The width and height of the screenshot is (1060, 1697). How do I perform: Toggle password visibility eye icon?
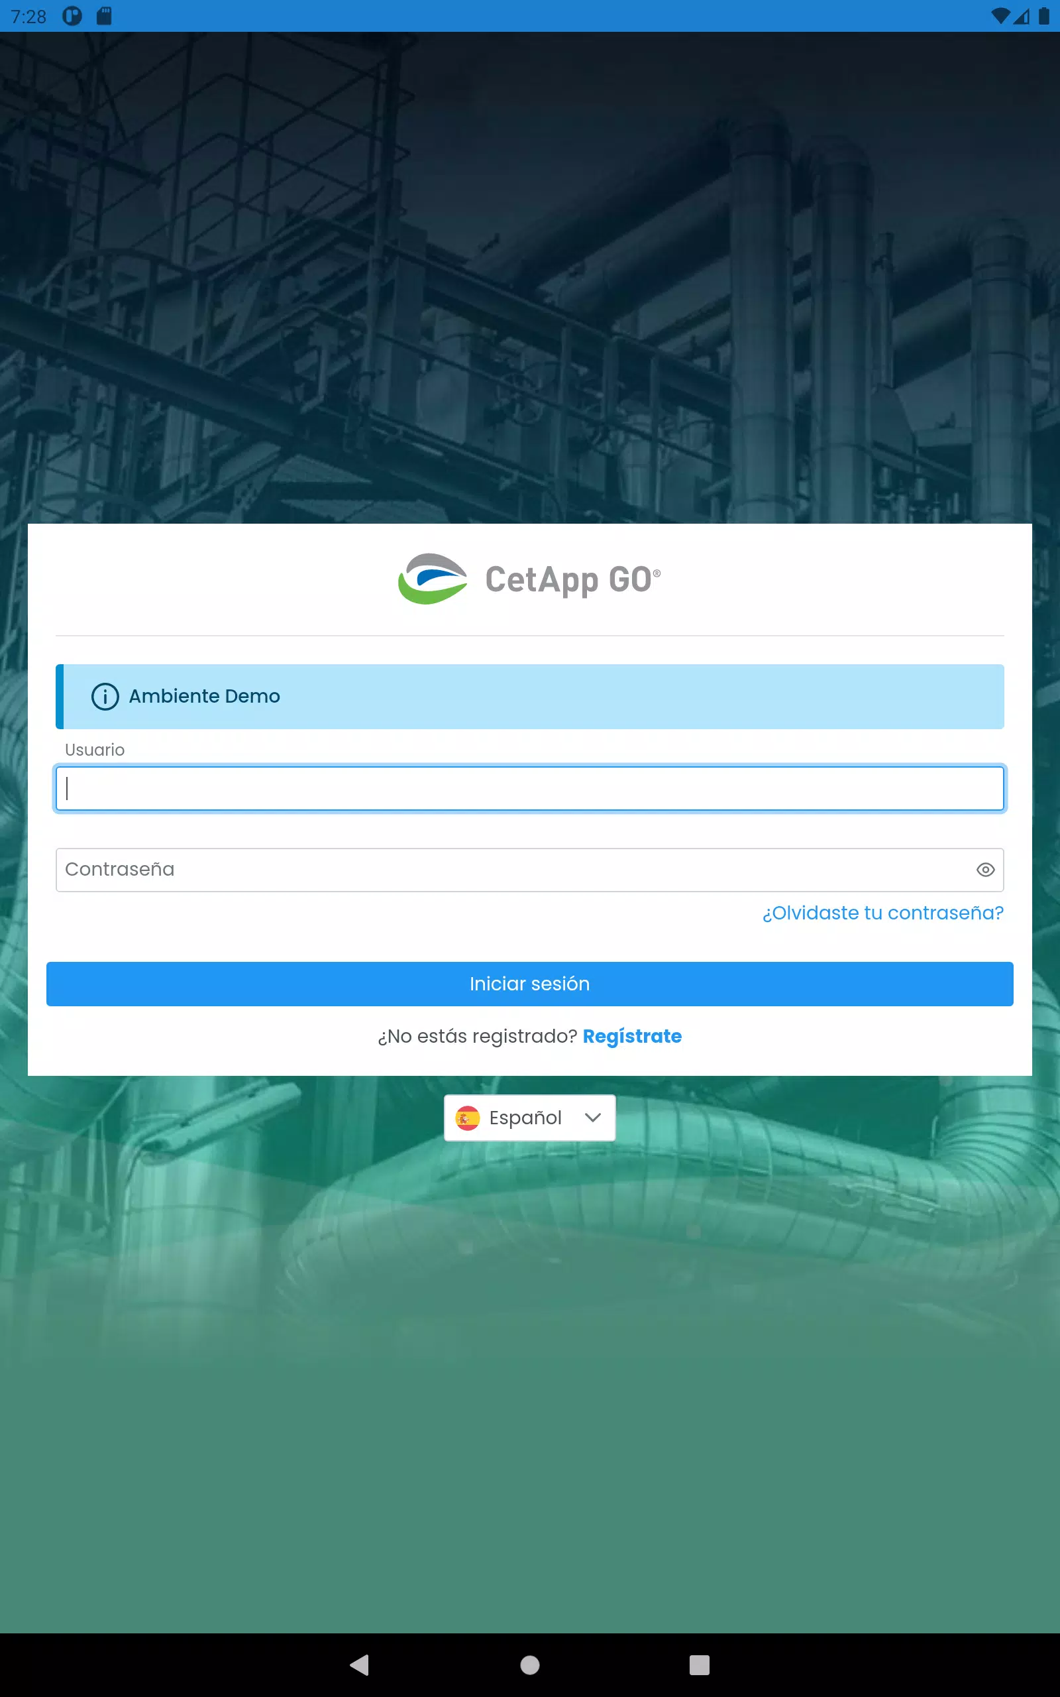coord(985,870)
